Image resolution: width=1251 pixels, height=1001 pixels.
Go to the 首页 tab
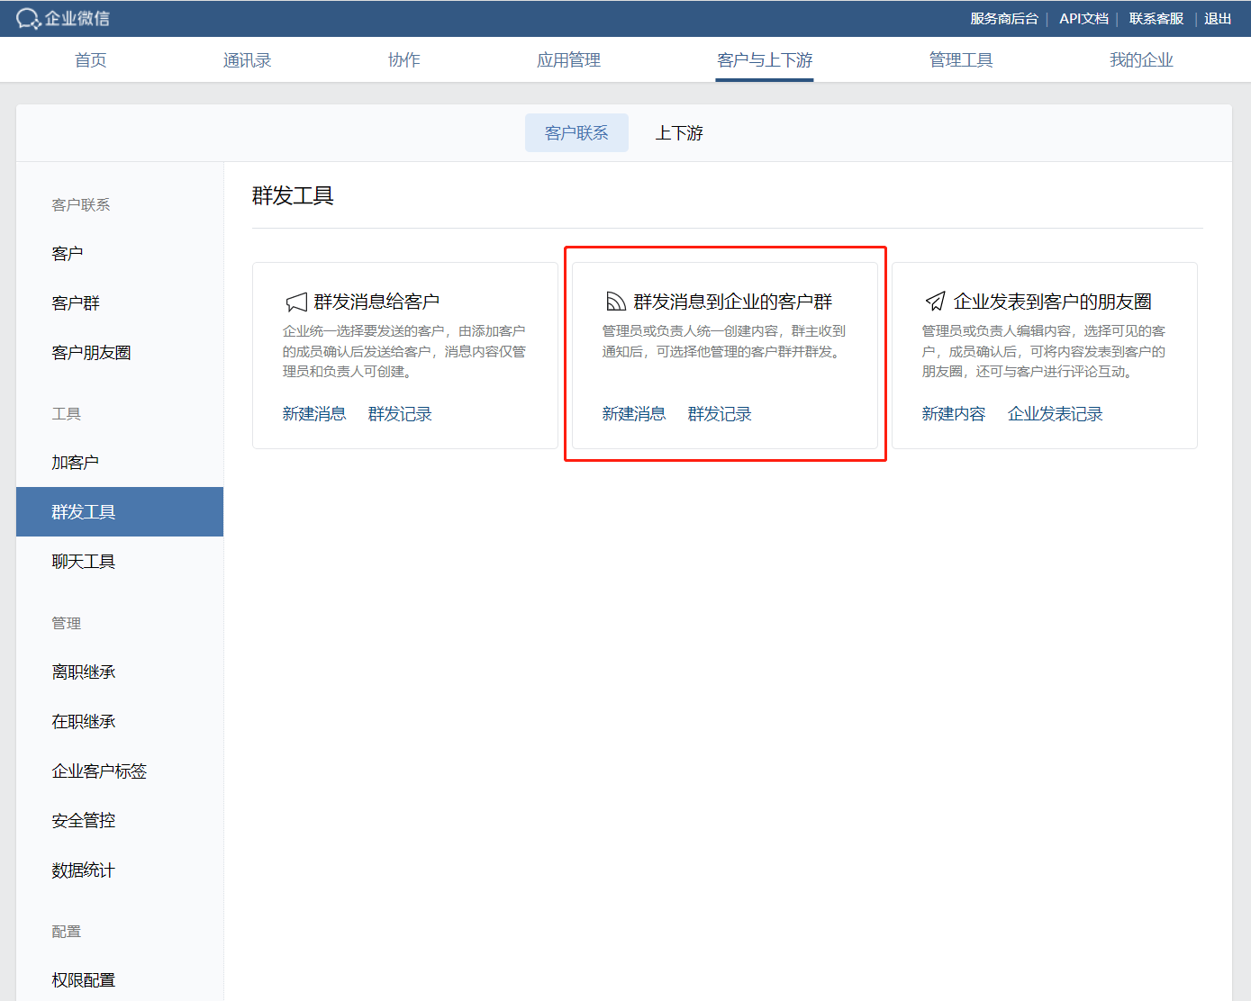point(90,60)
